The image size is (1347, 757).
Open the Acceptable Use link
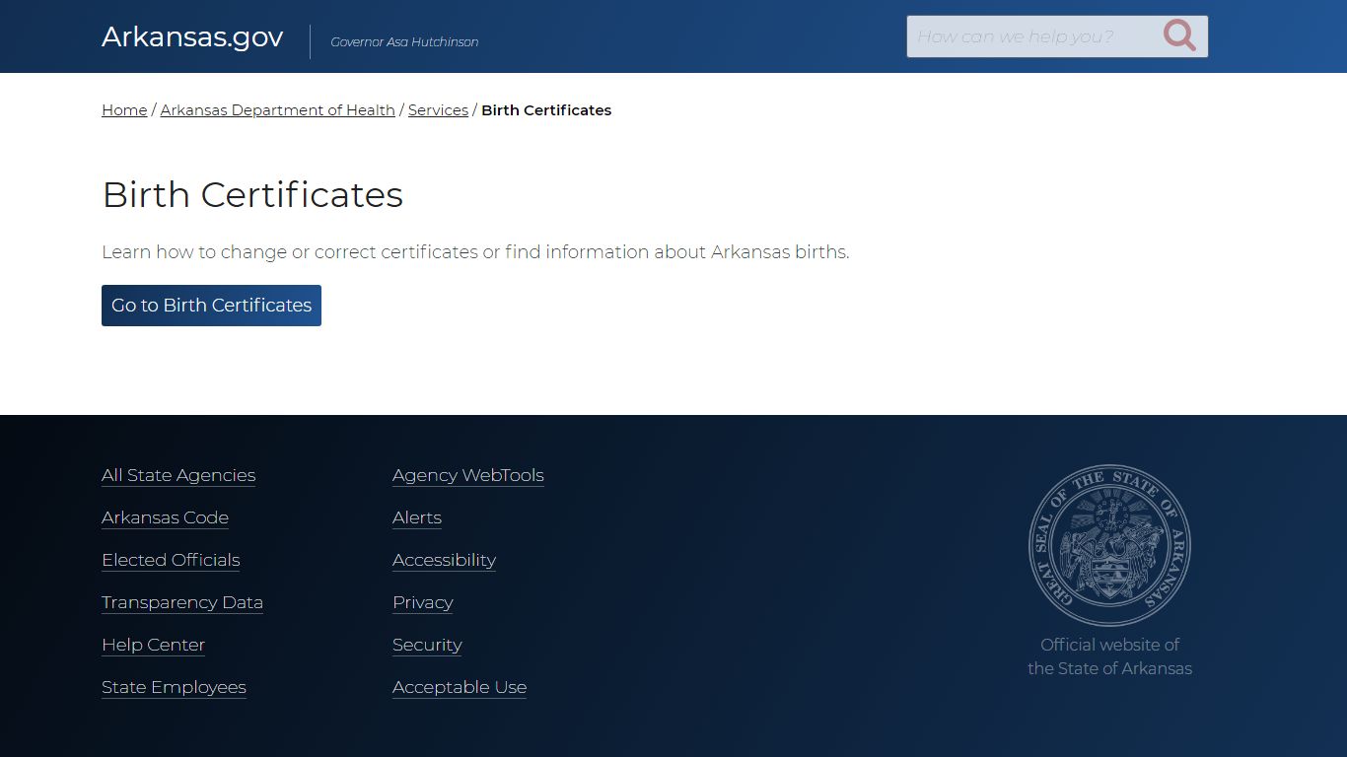pos(460,687)
